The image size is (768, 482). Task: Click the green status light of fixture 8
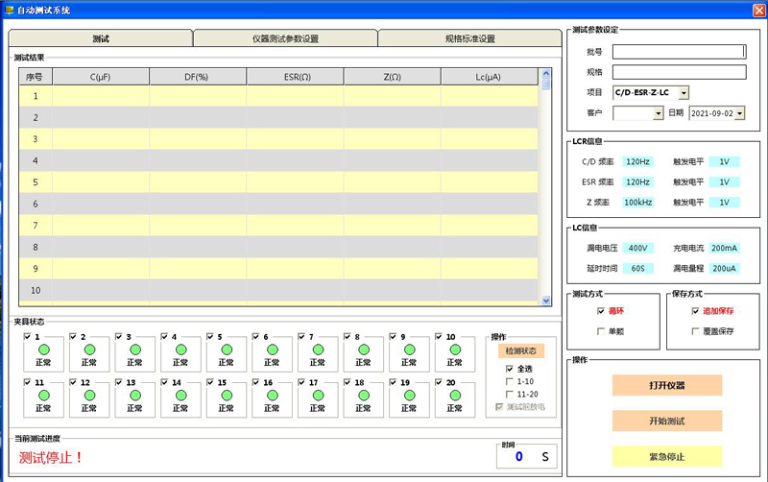[363, 349]
